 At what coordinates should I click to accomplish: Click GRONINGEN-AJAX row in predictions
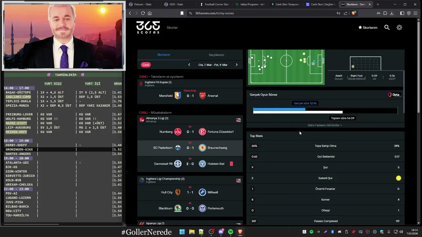tap(63, 149)
